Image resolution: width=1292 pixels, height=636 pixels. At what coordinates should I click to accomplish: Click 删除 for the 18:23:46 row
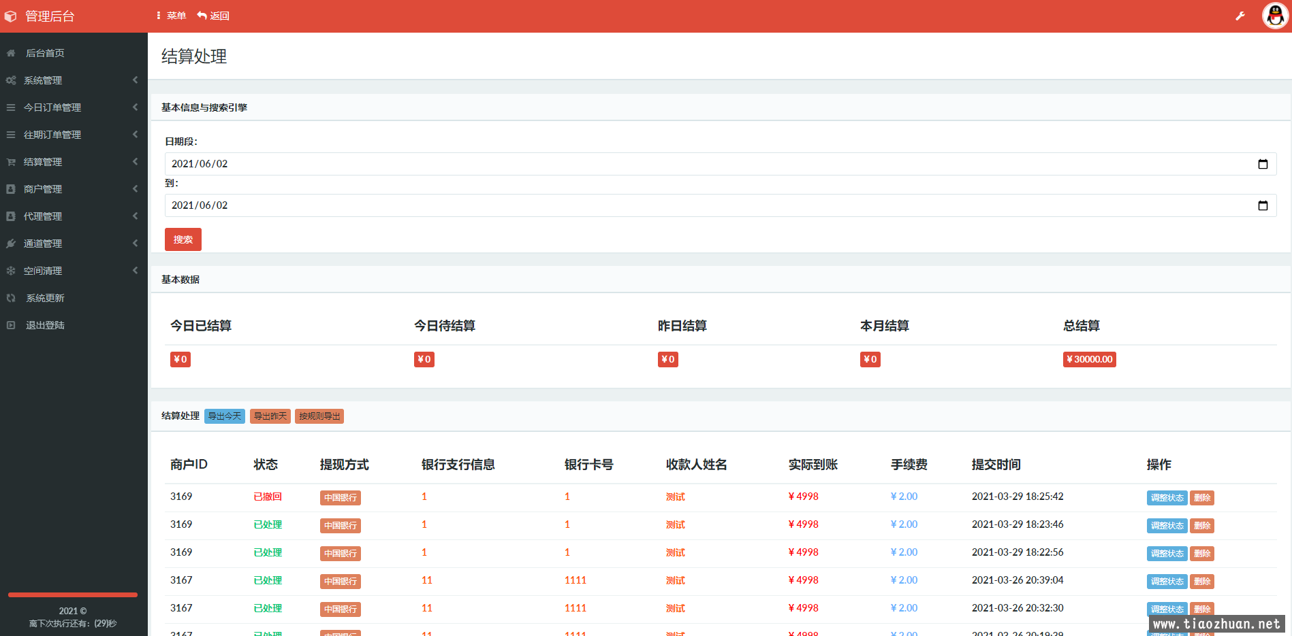coord(1202,526)
